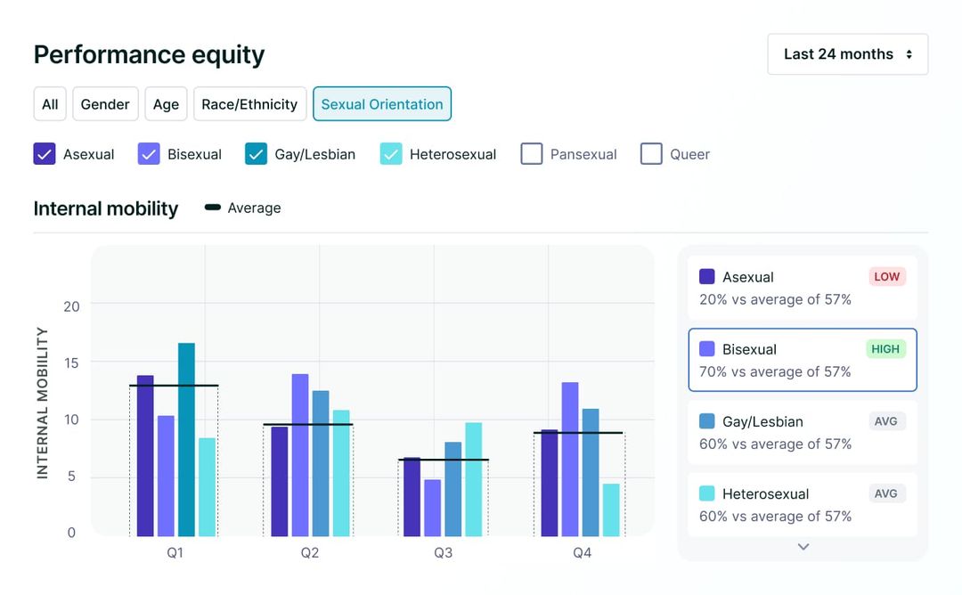Select the Gay/Lesbian legend card
Image resolution: width=962 pixels, height=595 pixels.
point(802,432)
